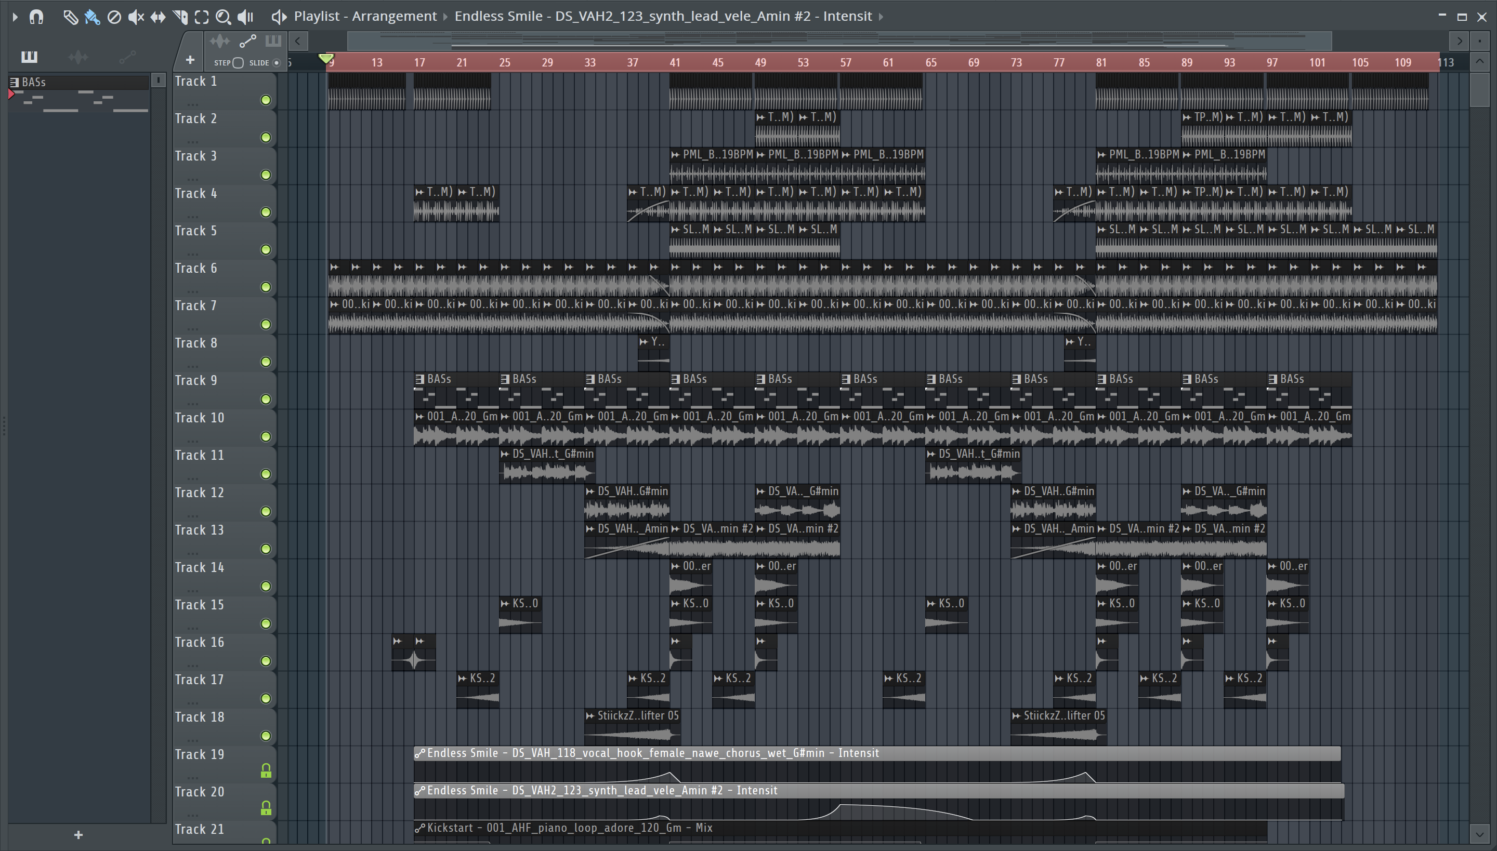Click the playhead marker at bar 9
1497x851 pixels.
pos(326,58)
